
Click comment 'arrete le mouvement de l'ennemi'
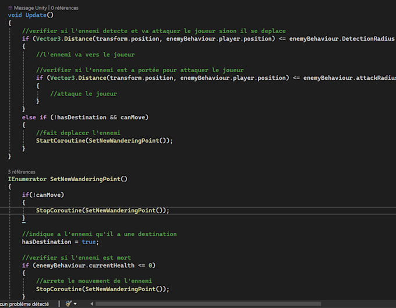click(x=94, y=281)
